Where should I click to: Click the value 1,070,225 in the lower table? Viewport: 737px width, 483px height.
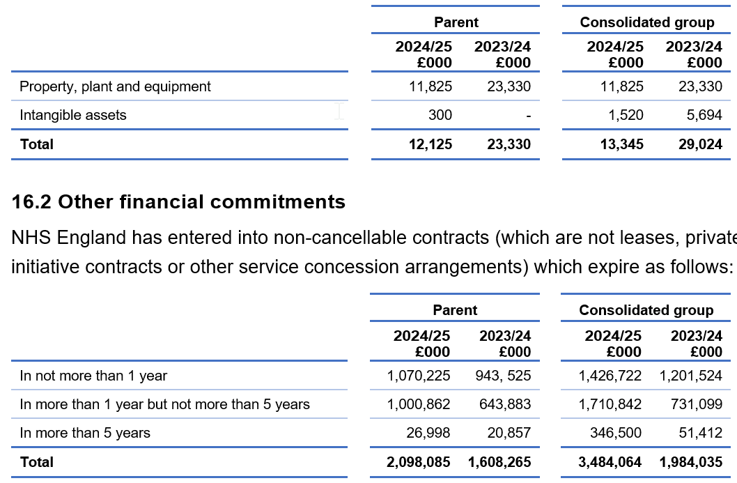point(419,376)
